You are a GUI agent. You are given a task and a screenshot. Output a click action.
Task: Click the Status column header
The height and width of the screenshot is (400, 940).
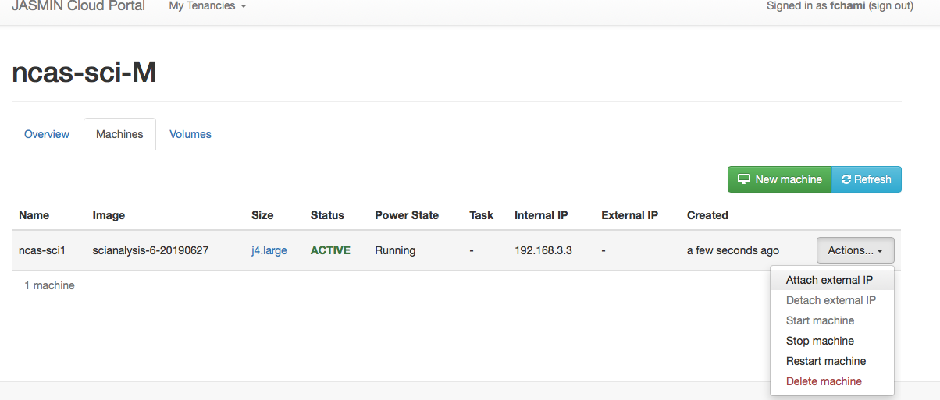327,215
